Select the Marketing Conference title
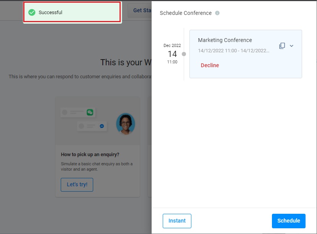Viewport: 317px width, 234px height. click(225, 40)
